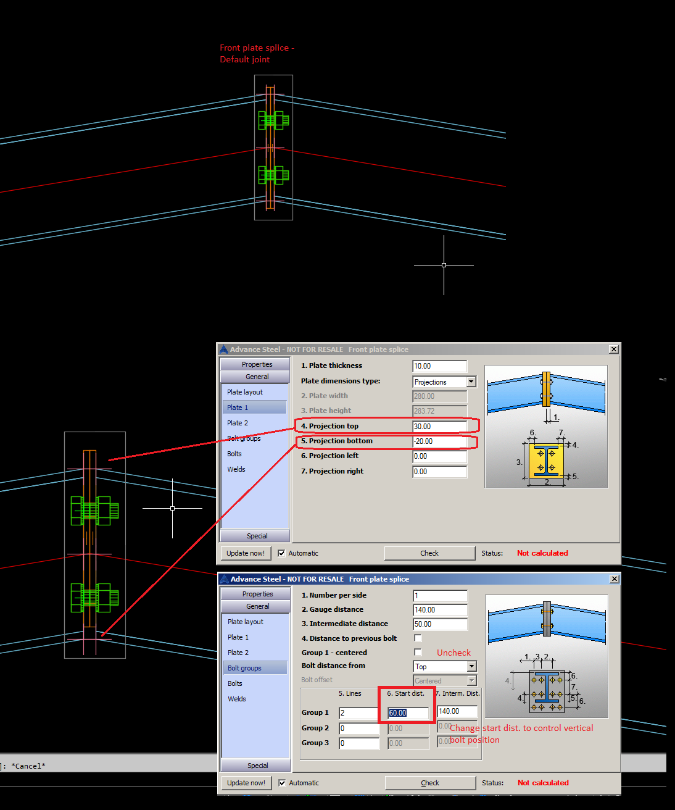Open Special category in lower dialog

(255, 766)
